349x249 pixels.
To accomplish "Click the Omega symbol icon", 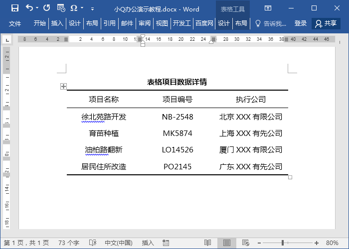I will tap(74, 8).
